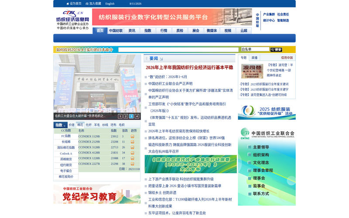Select Cotlook A in index list
The width and height of the screenshot is (349, 218).
(x=66, y=153)
